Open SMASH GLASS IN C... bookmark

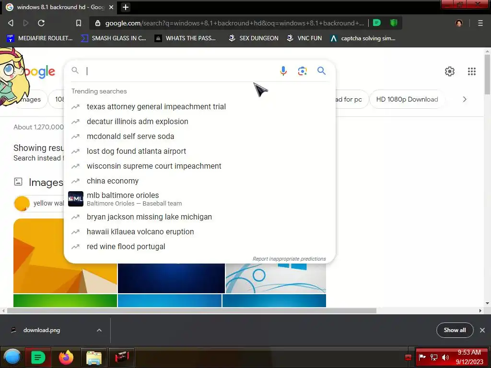(x=113, y=38)
